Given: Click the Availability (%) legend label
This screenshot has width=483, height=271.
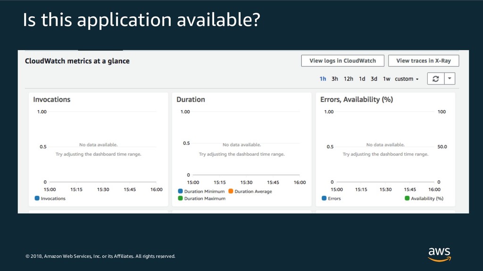Looking at the screenshot, I should 427,199.
